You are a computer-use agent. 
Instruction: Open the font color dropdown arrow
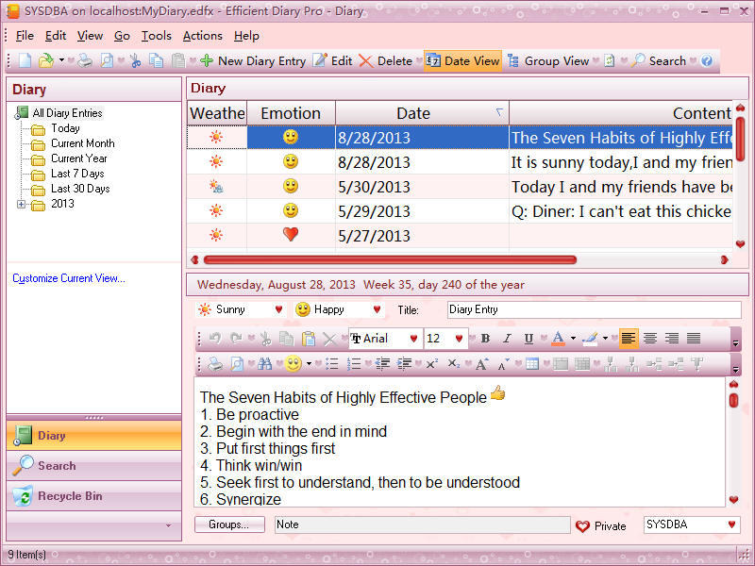573,339
